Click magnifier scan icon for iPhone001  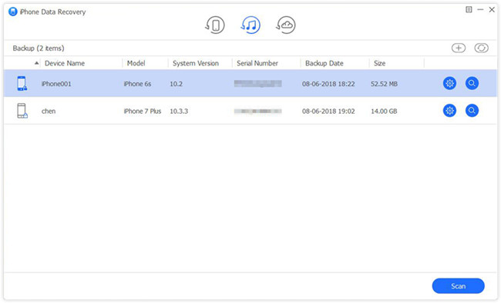click(472, 84)
